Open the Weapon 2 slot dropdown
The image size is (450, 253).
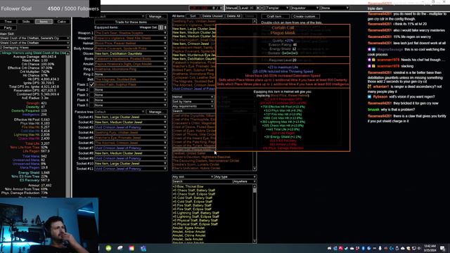131,38
